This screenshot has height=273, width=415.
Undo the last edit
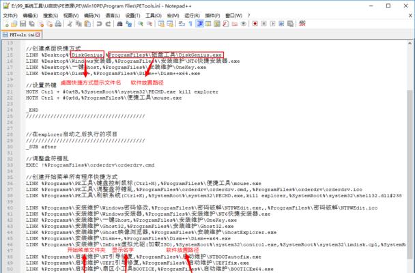pos(99,24)
